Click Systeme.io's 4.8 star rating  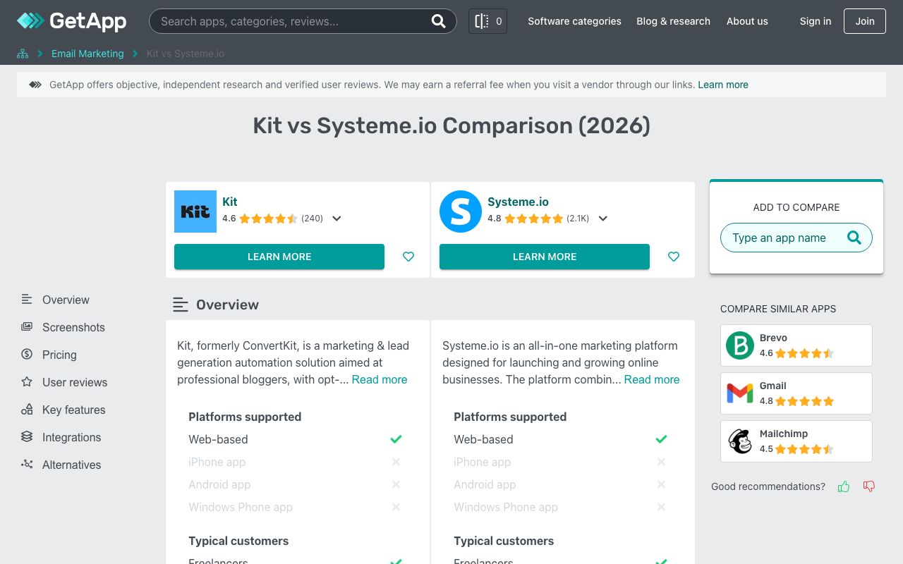point(534,219)
